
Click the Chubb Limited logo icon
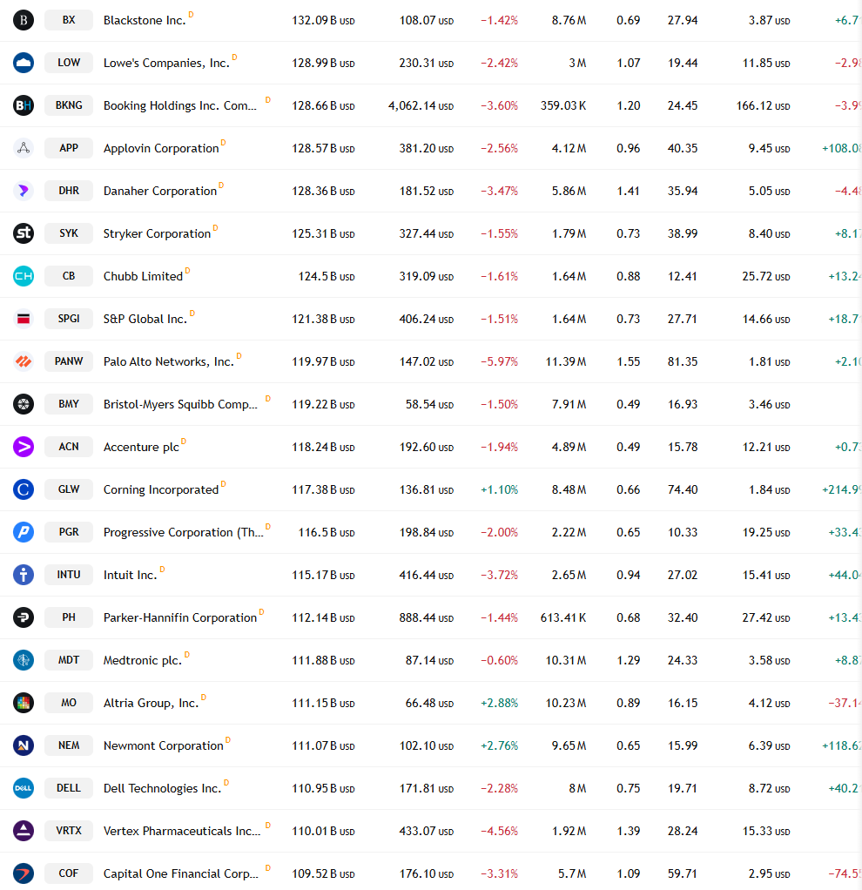tap(24, 276)
